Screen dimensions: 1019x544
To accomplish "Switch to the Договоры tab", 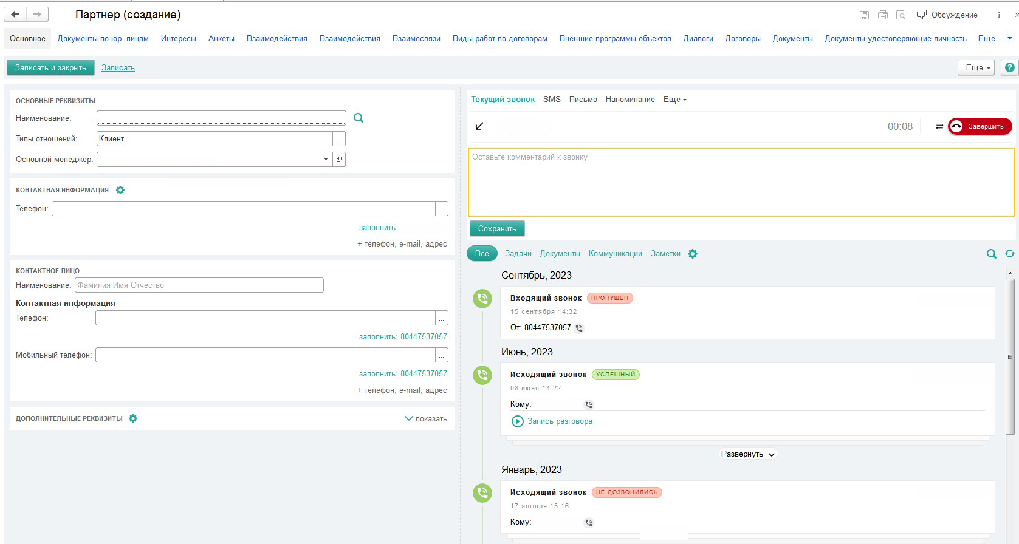I will click(x=743, y=39).
